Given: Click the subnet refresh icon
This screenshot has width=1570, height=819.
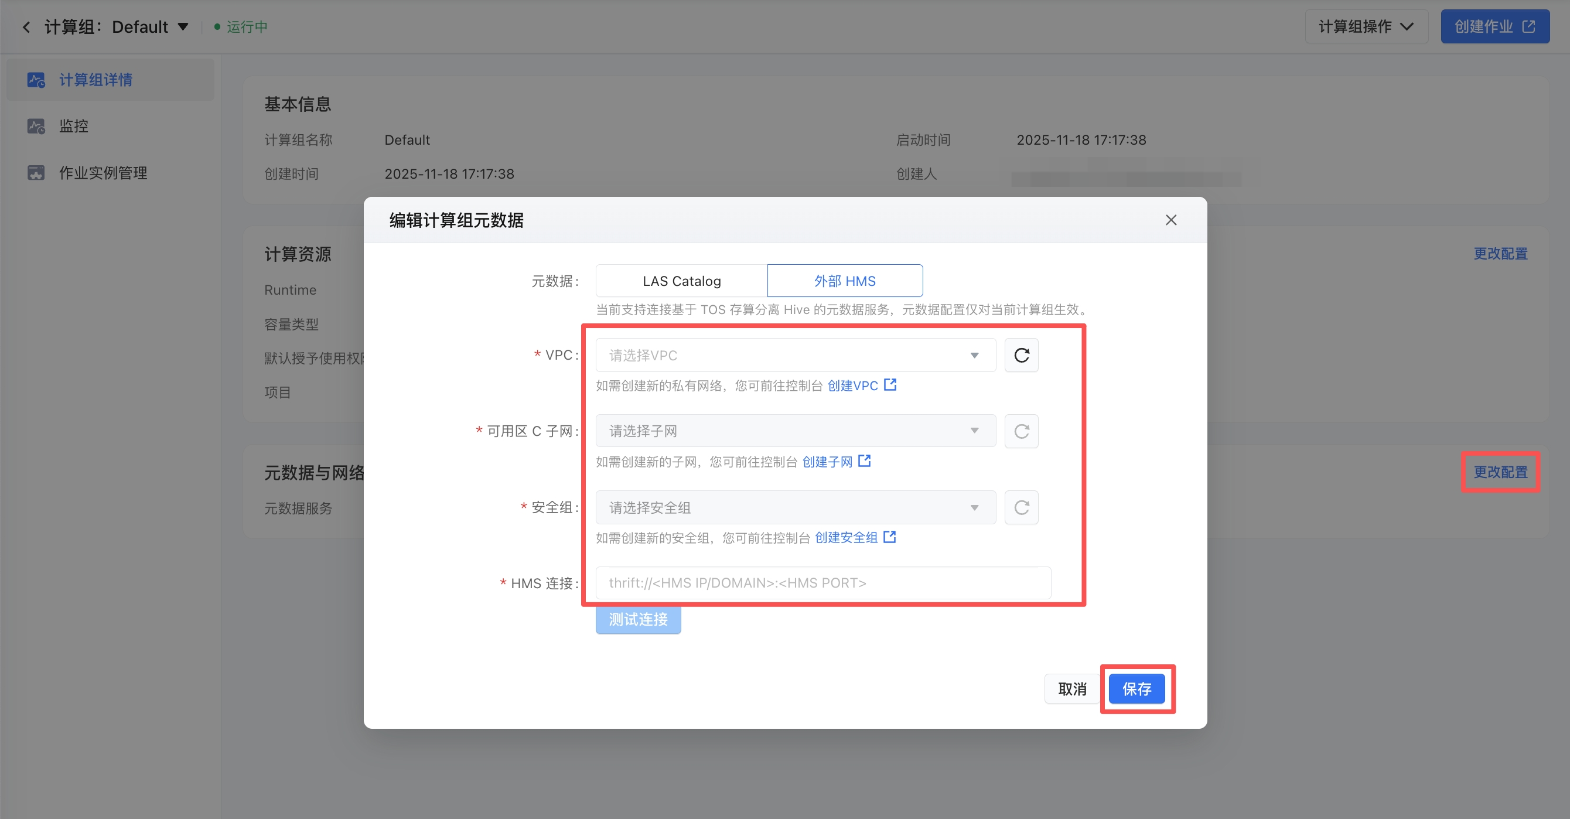Looking at the screenshot, I should [1022, 431].
